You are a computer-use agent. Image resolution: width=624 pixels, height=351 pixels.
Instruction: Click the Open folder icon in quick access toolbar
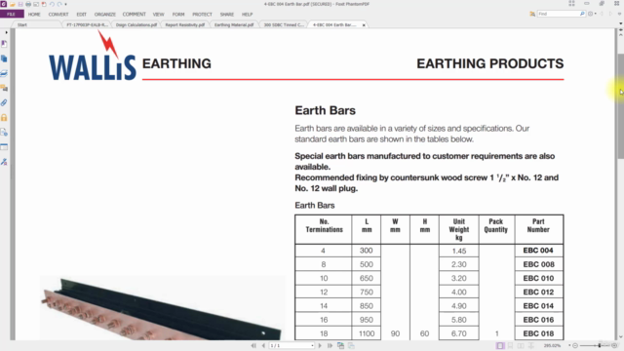[13, 4]
